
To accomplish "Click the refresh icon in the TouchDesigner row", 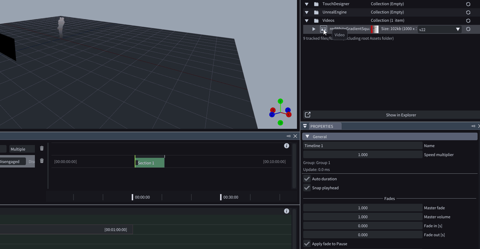I will pos(468,4).
